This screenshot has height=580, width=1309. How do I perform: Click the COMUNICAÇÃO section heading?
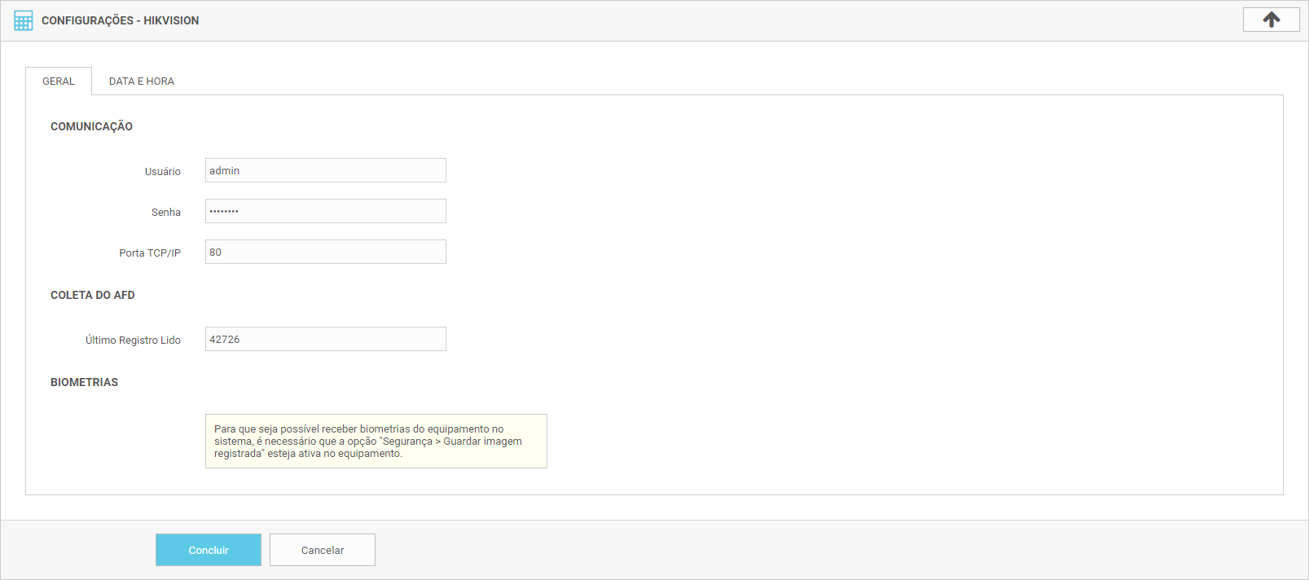[x=91, y=126]
